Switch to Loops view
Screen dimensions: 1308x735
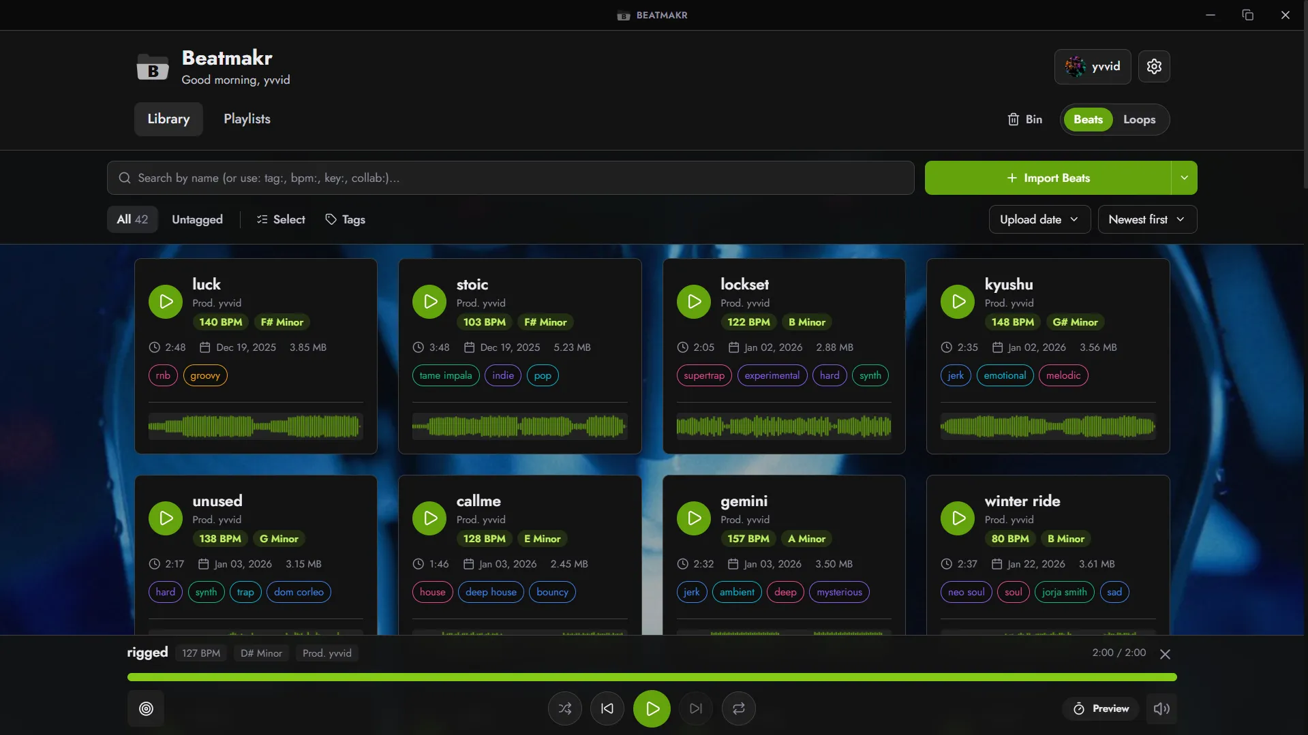(1139, 119)
